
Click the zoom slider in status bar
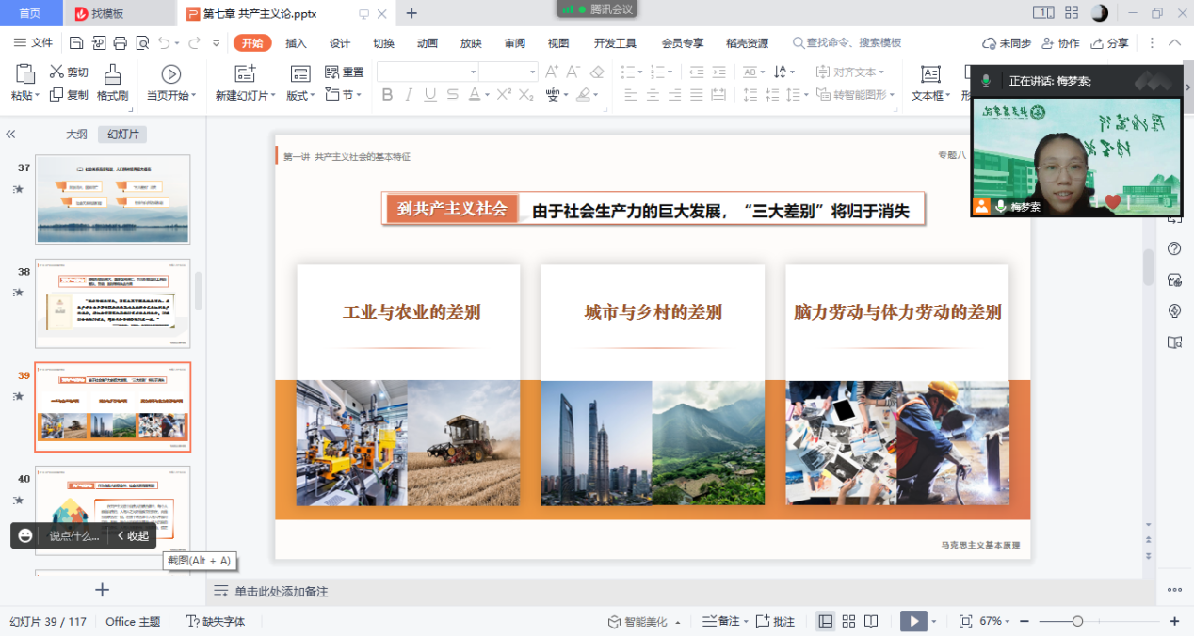coord(1078,621)
